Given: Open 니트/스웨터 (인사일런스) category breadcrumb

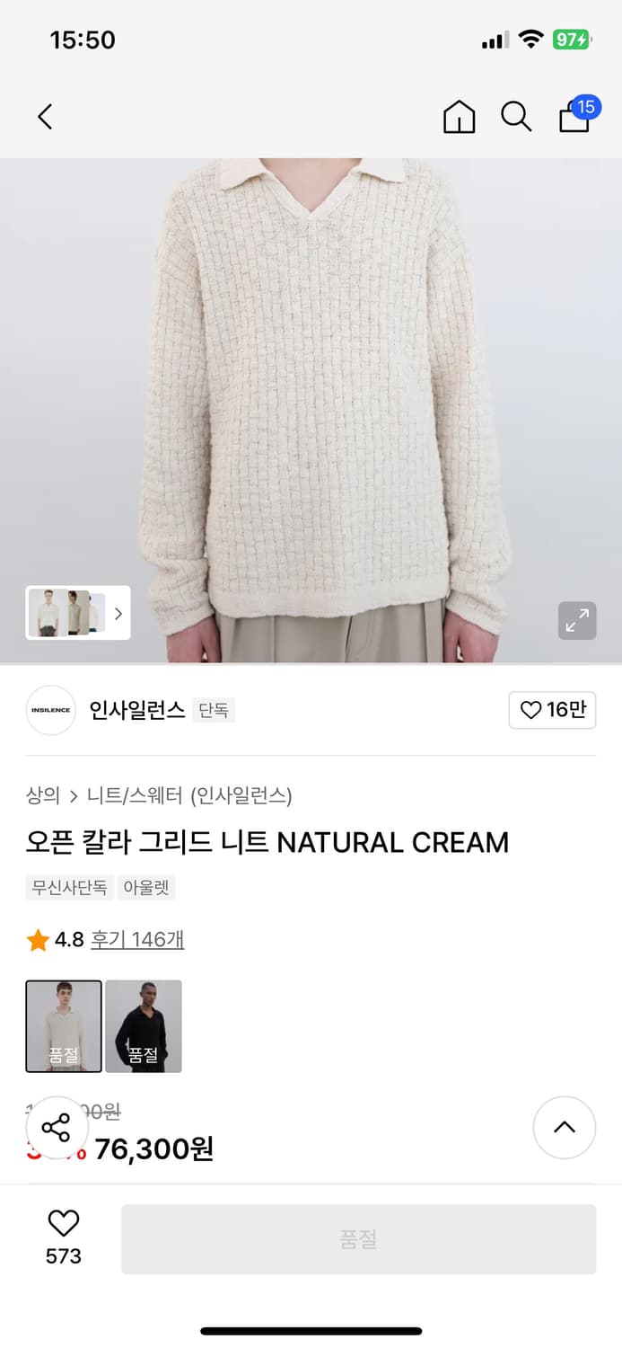Looking at the screenshot, I should [189, 795].
